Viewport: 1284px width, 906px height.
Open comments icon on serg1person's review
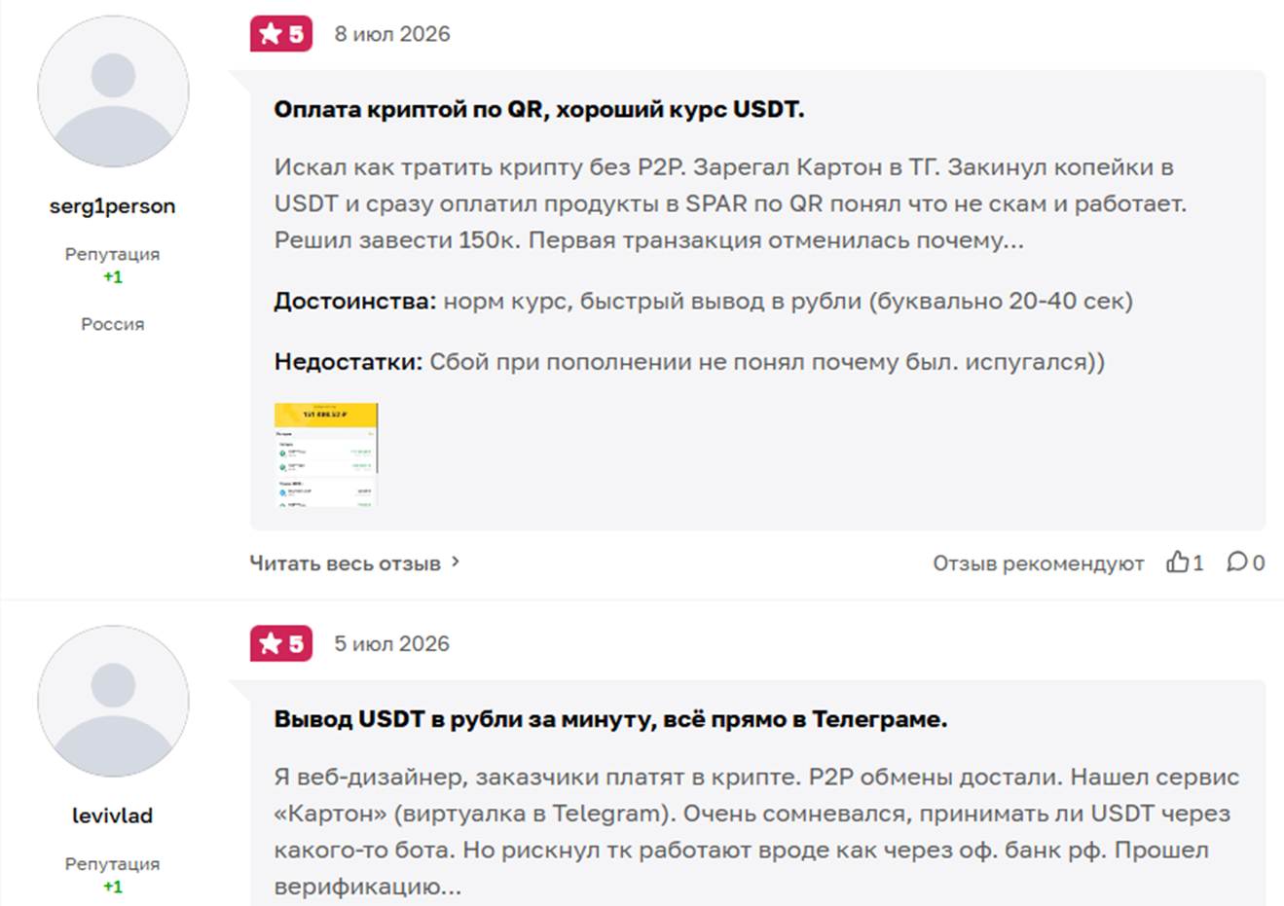point(1236,562)
